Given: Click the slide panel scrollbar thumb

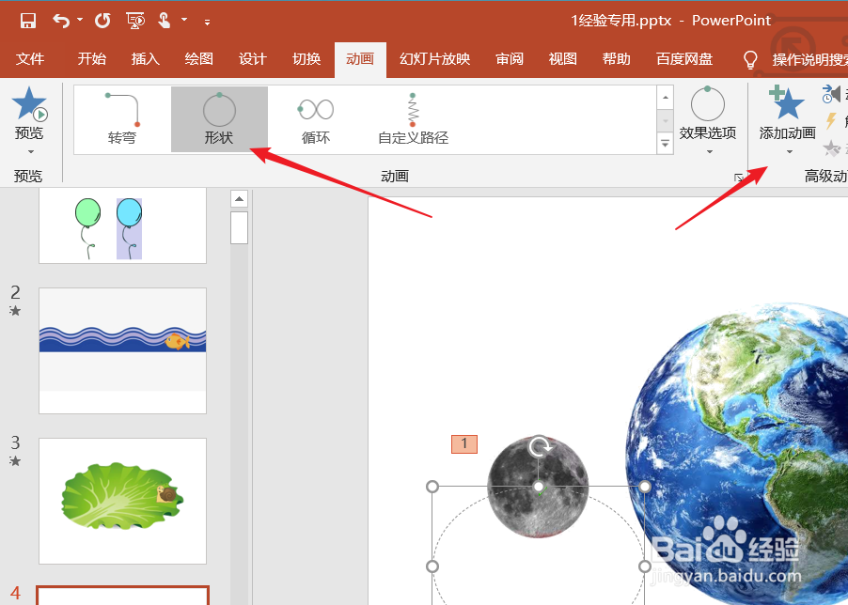Looking at the screenshot, I should pyautogui.click(x=239, y=227).
